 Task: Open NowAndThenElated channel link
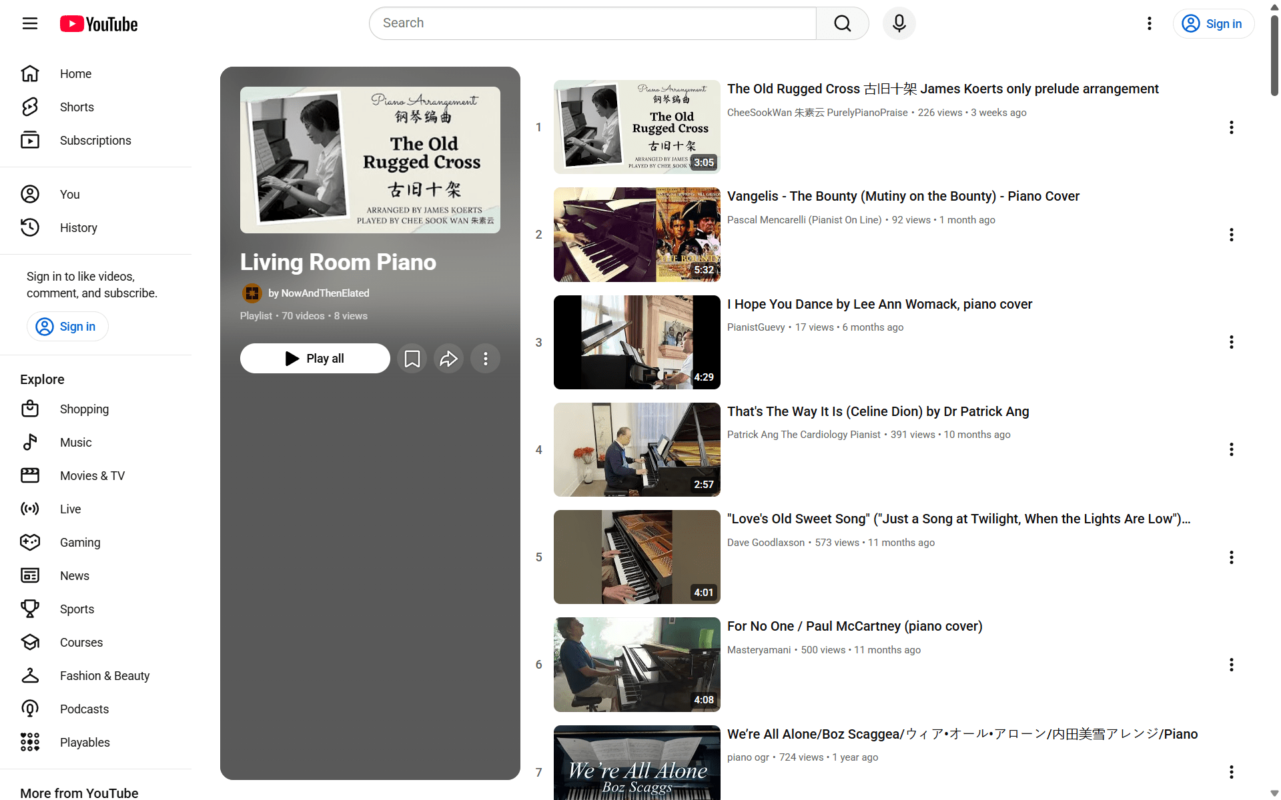(318, 293)
